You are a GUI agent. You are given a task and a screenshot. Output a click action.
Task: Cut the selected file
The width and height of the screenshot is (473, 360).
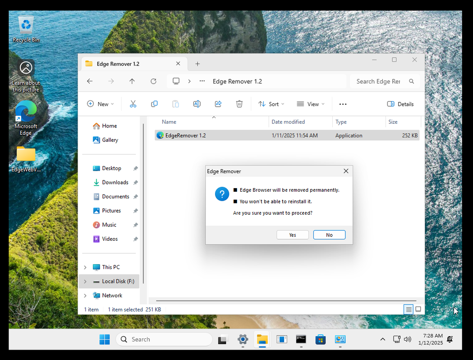[133, 104]
